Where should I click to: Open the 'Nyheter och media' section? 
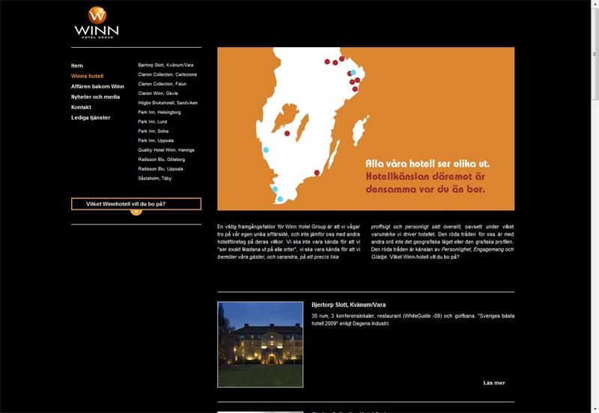(x=95, y=97)
